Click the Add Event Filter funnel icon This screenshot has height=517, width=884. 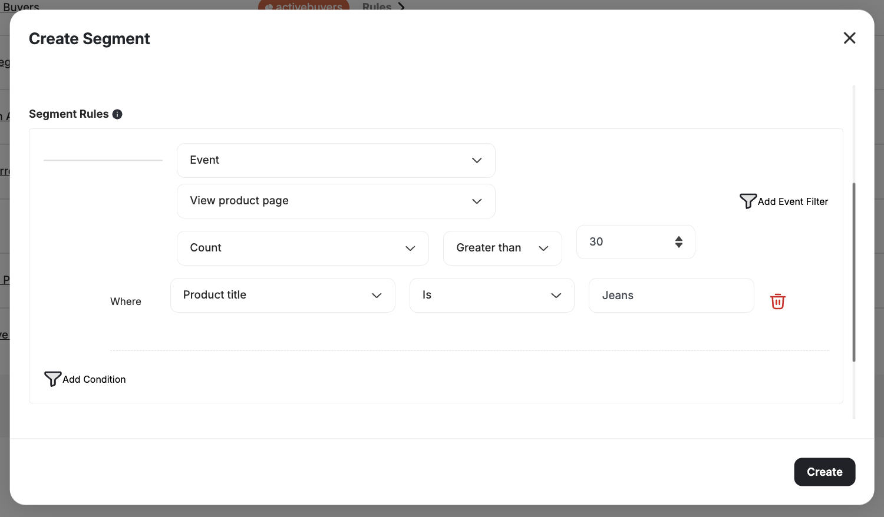click(x=747, y=201)
